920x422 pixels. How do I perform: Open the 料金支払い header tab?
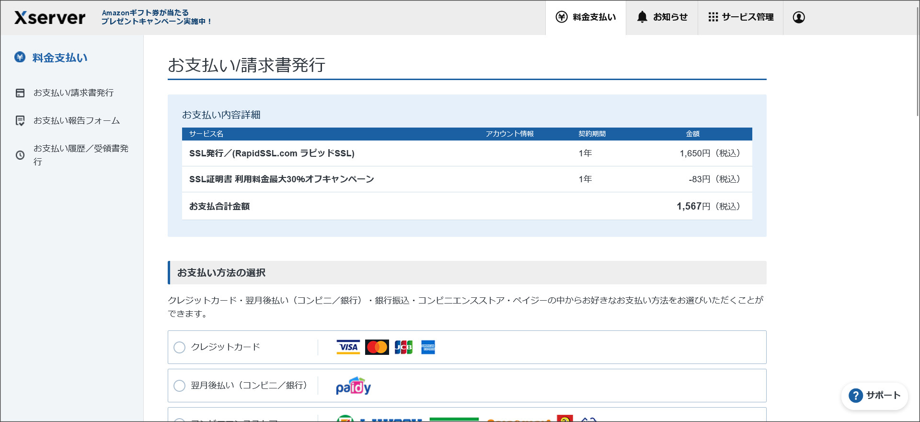point(586,17)
